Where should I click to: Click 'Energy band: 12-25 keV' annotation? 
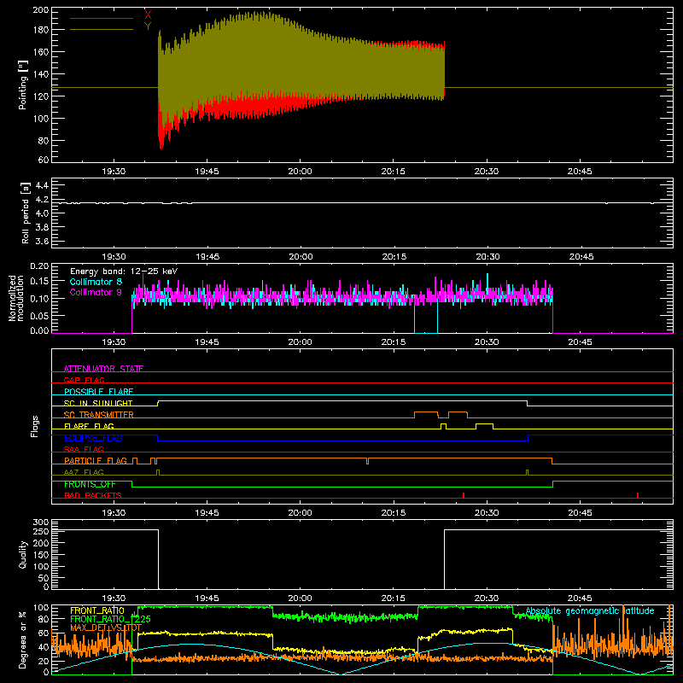(x=124, y=271)
